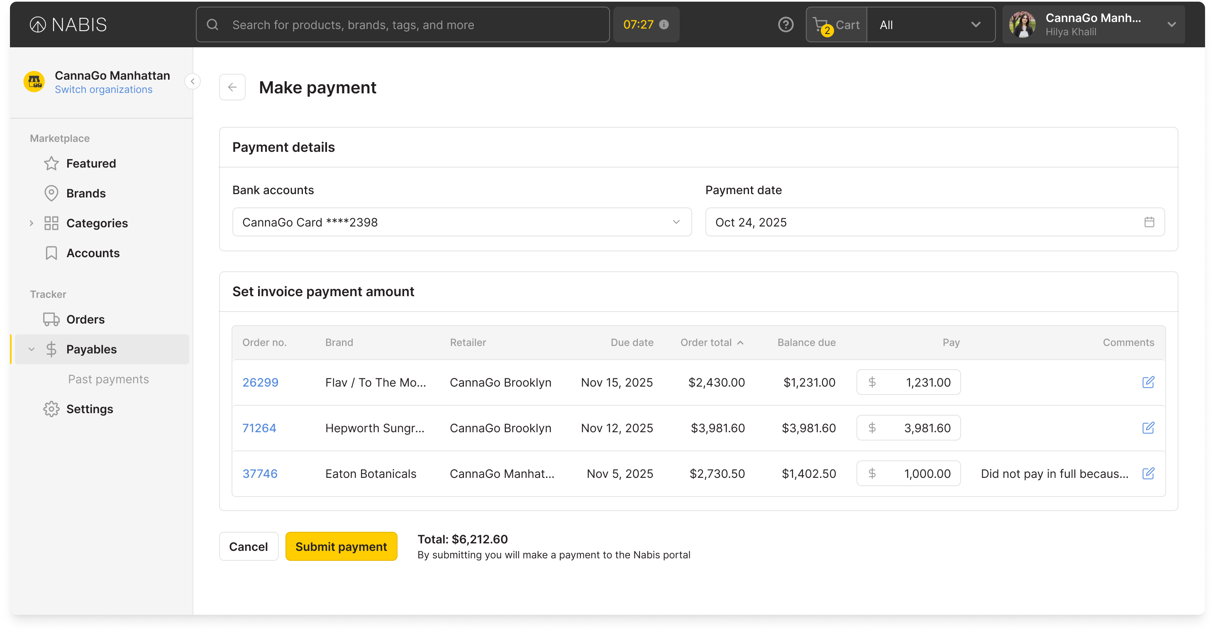Collapse the Payables section chevron
1215x633 pixels.
[31, 349]
